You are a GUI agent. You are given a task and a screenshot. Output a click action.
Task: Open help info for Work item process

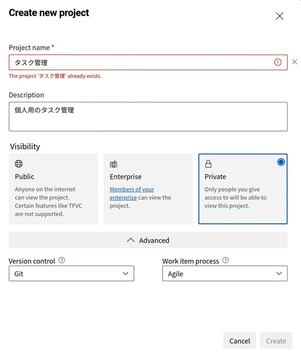(226, 261)
